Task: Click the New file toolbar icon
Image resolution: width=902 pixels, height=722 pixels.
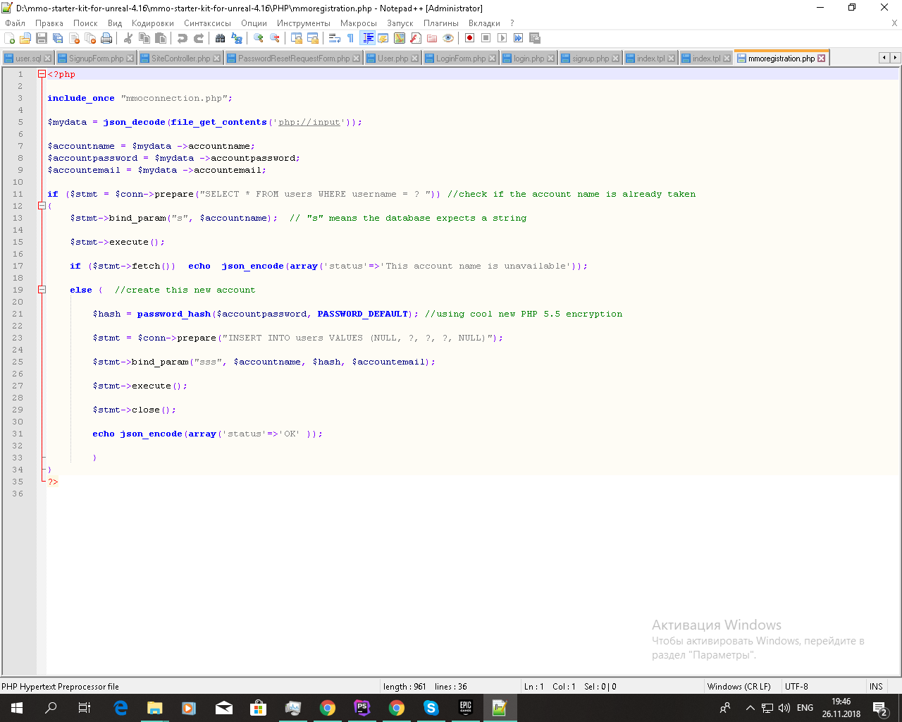Action: click(x=10, y=38)
